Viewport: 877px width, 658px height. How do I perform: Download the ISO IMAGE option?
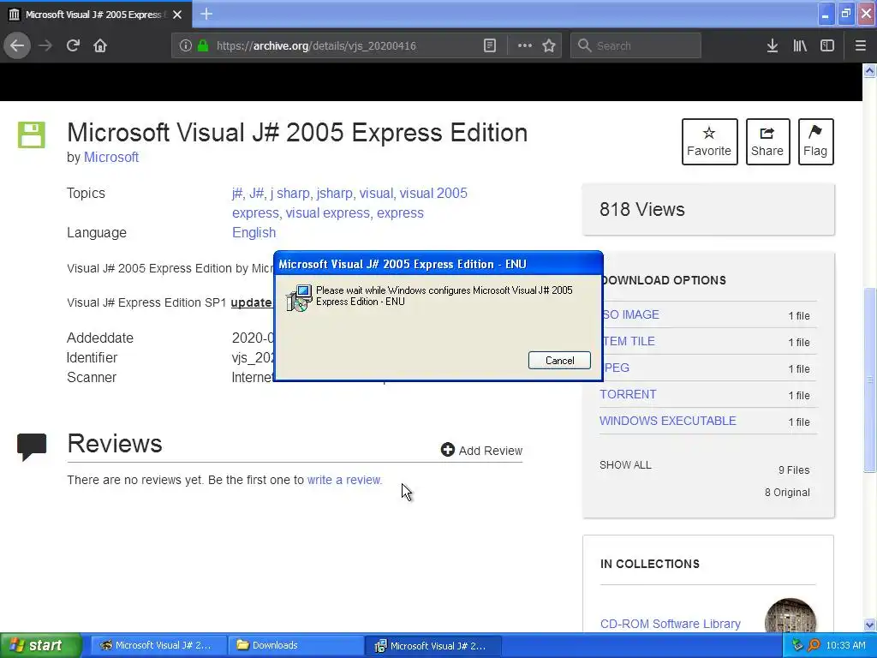[630, 314]
